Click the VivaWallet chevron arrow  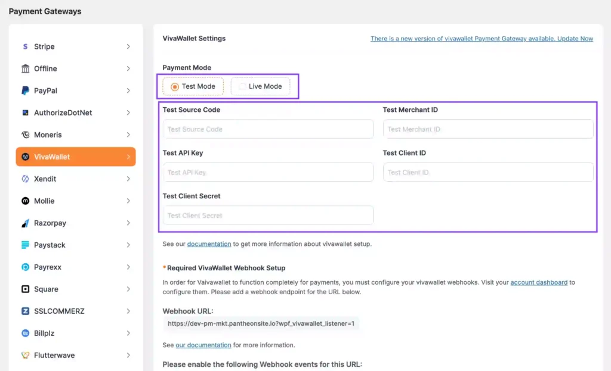tap(128, 157)
